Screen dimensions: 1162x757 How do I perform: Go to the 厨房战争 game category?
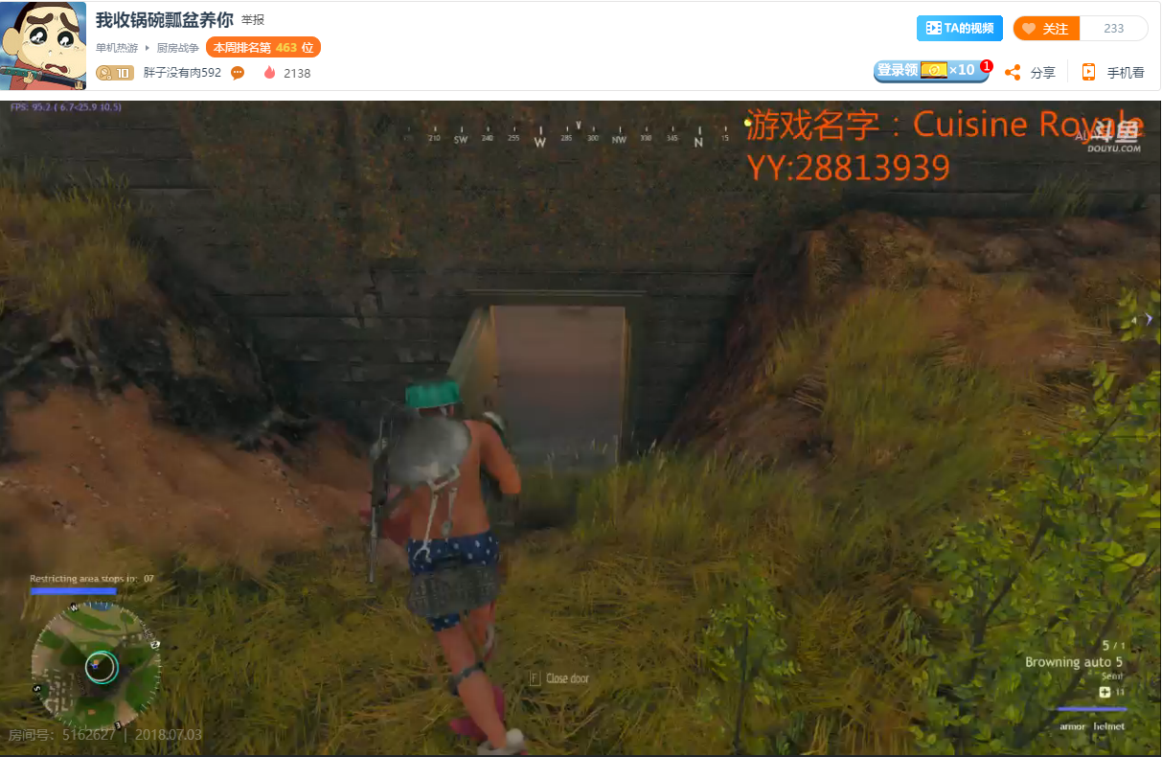click(178, 48)
